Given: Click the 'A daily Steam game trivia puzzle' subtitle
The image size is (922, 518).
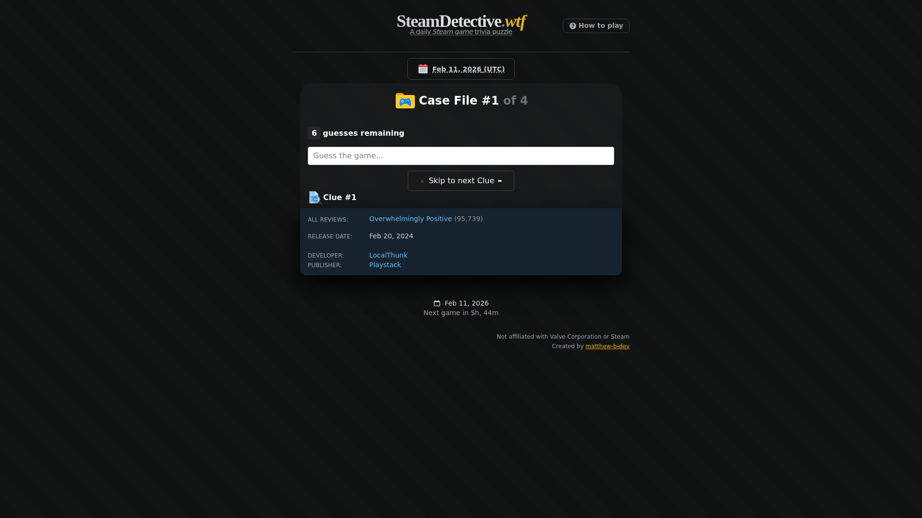Looking at the screenshot, I should tap(461, 32).
